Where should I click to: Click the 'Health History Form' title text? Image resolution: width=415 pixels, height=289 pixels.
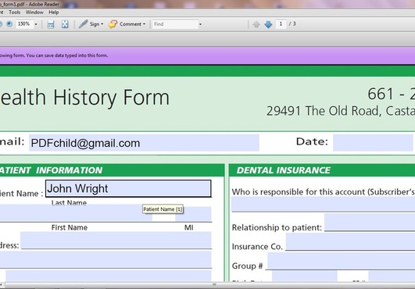point(84,98)
